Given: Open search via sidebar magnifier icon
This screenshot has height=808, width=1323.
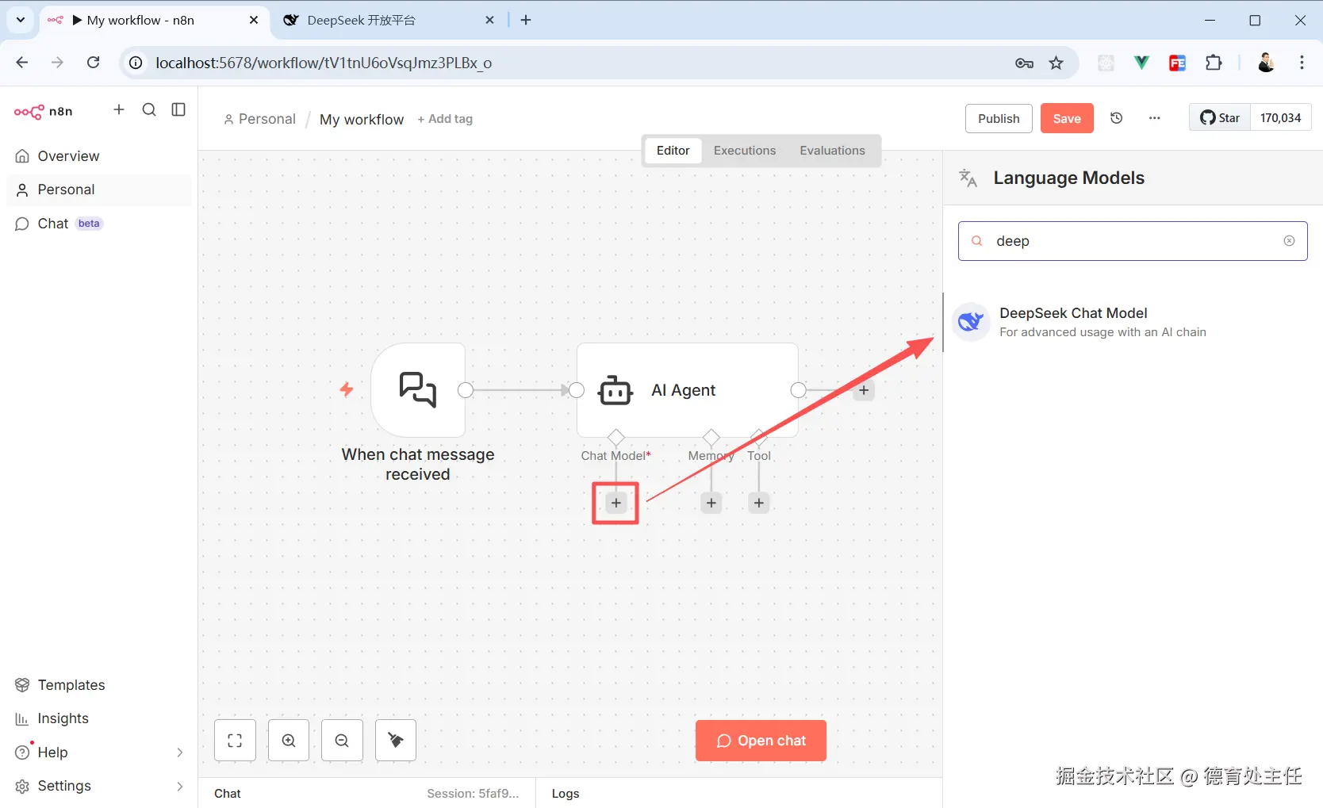Looking at the screenshot, I should pos(149,109).
